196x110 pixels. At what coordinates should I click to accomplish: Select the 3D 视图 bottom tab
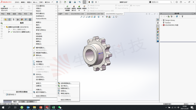click(x=22, y=102)
